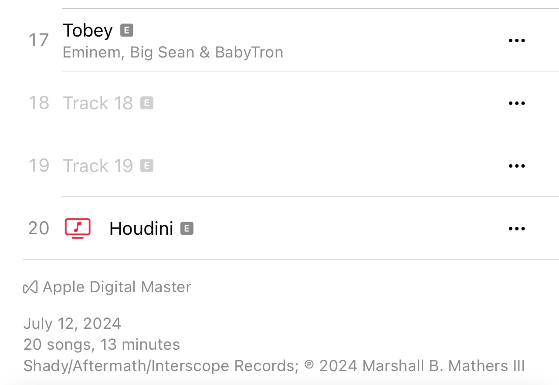Select the greyed-out Track 19 title

coord(98,165)
